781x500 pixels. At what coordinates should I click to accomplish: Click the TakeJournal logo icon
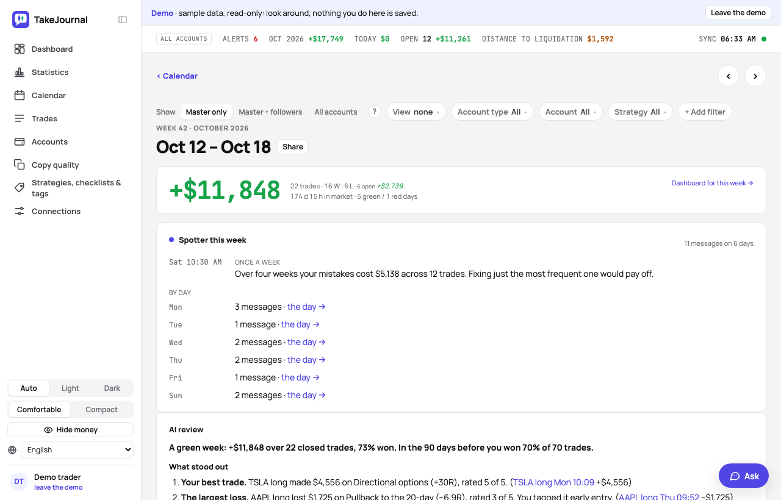tap(21, 20)
